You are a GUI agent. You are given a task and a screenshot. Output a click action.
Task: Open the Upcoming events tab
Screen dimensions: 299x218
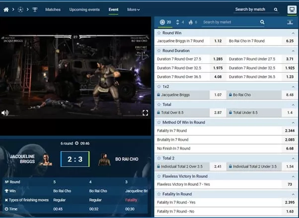tap(84, 9)
